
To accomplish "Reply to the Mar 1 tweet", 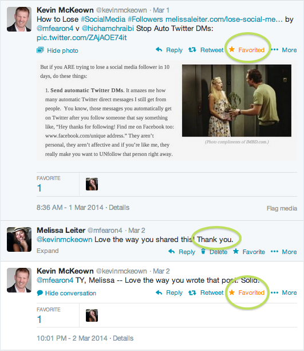I will pos(175,50).
